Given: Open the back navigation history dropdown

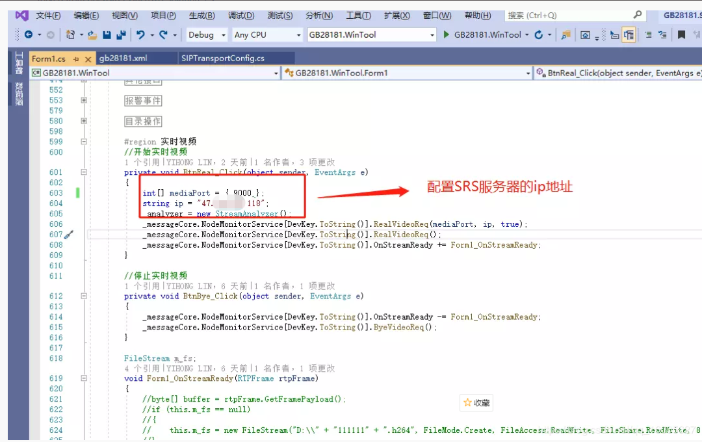Looking at the screenshot, I should point(40,34).
